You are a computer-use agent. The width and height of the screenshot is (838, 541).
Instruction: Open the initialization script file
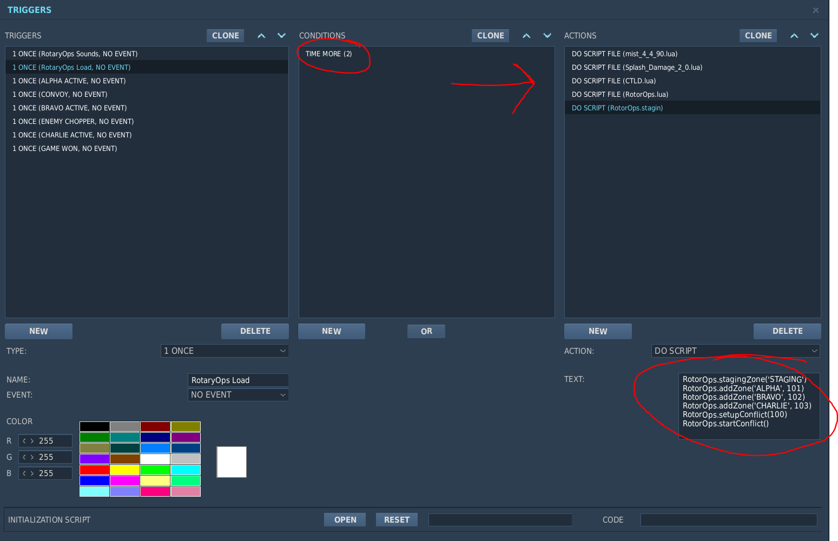345,520
